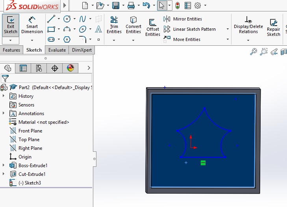Viewport: 287px width, 207px height.
Task: Select the Straight Slot tool
Action: coord(51,39)
